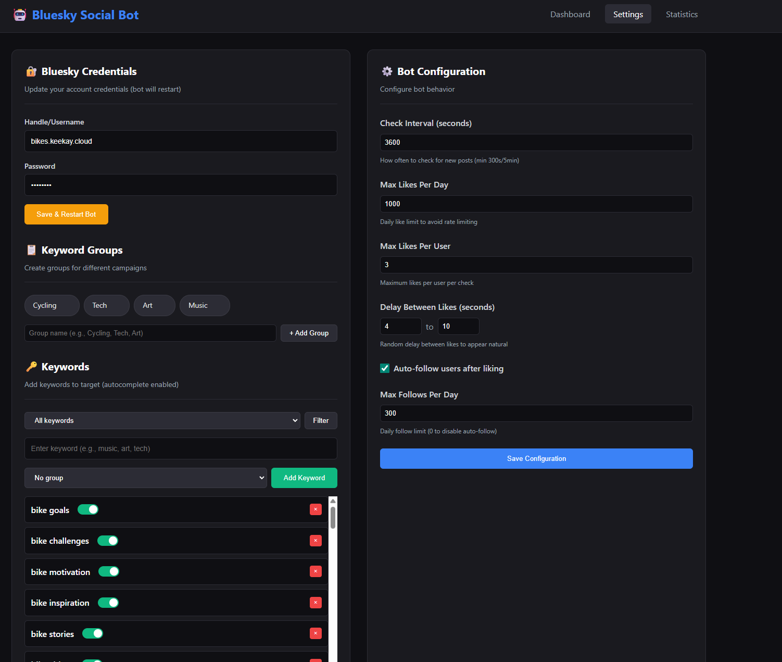Click the robot logo icon beside Bluesky Social Bot
This screenshot has width=782, height=662.
point(20,15)
